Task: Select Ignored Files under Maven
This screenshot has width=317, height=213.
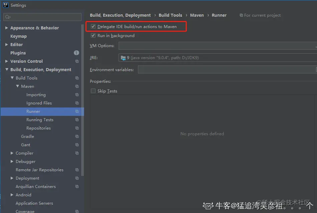Action: 39,103
